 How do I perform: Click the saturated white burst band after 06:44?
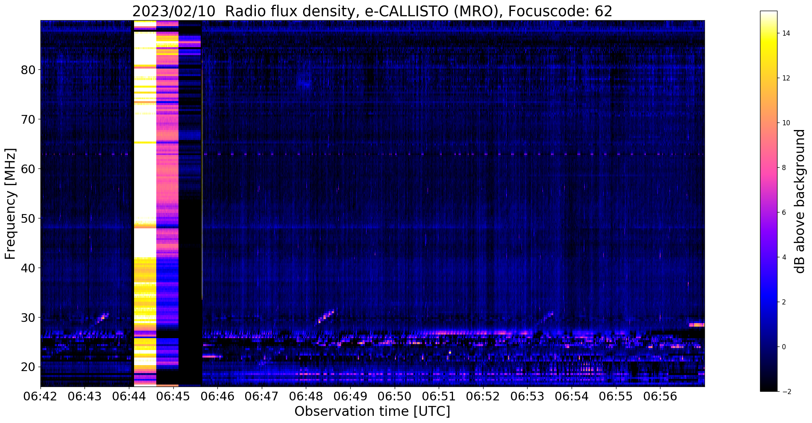(x=145, y=203)
